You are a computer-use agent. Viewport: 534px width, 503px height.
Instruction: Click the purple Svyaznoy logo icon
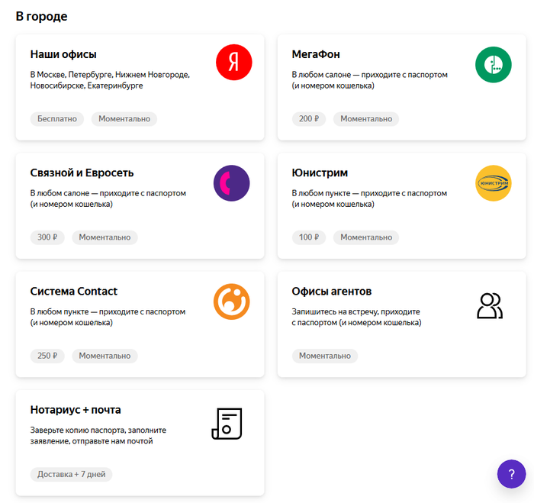tap(231, 183)
